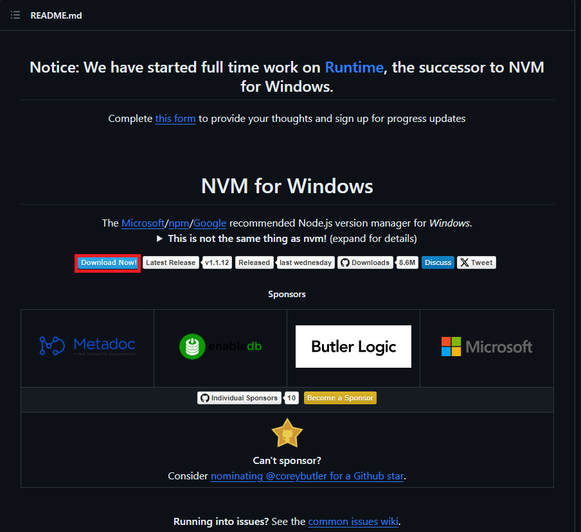Follow the Microsoft recommendation link
The image size is (581, 532).
143,223
